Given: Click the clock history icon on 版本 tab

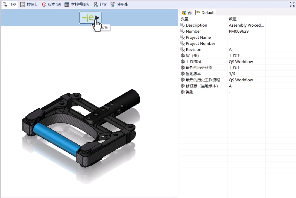Looking at the screenshot, I should click(x=44, y=4).
